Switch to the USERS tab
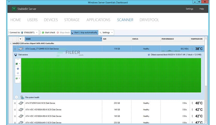 32,20
